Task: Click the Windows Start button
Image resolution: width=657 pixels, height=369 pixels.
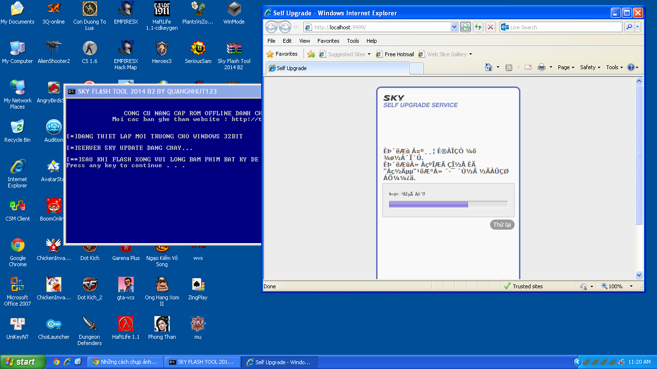Action: click(23, 362)
